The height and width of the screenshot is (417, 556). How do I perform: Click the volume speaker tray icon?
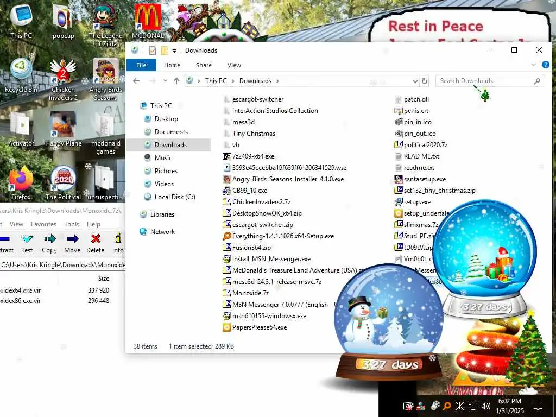pyautogui.click(x=485, y=406)
